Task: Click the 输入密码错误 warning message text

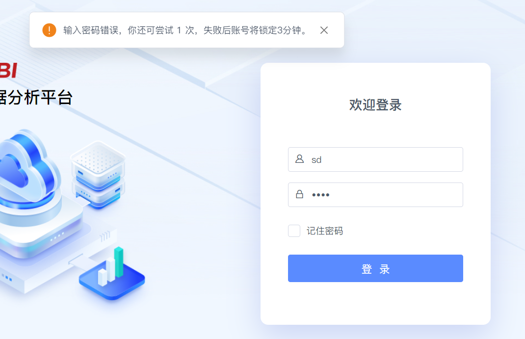Action: tap(185, 30)
